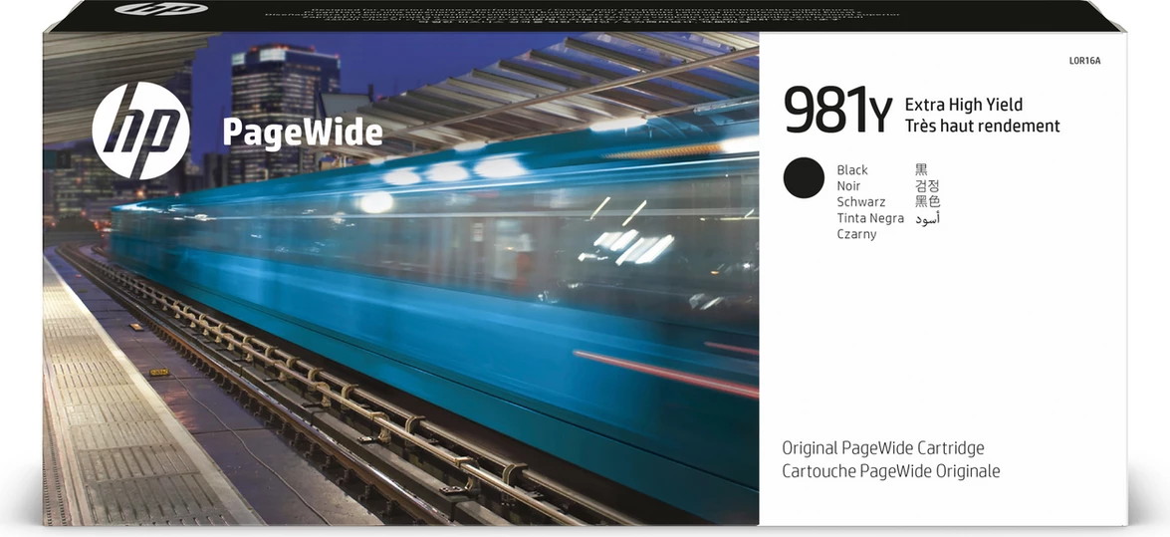1170x537 pixels.
Task: Click the HP logo on box top flap
Action: click(162, 9)
